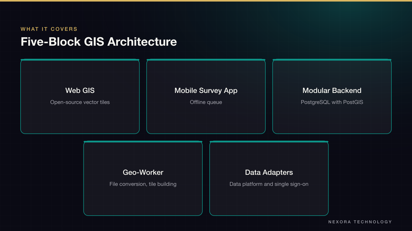The image size is (412, 231).
Task: Click the title 'Five-Block GIS Architecture'
Action: coord(99,42)
